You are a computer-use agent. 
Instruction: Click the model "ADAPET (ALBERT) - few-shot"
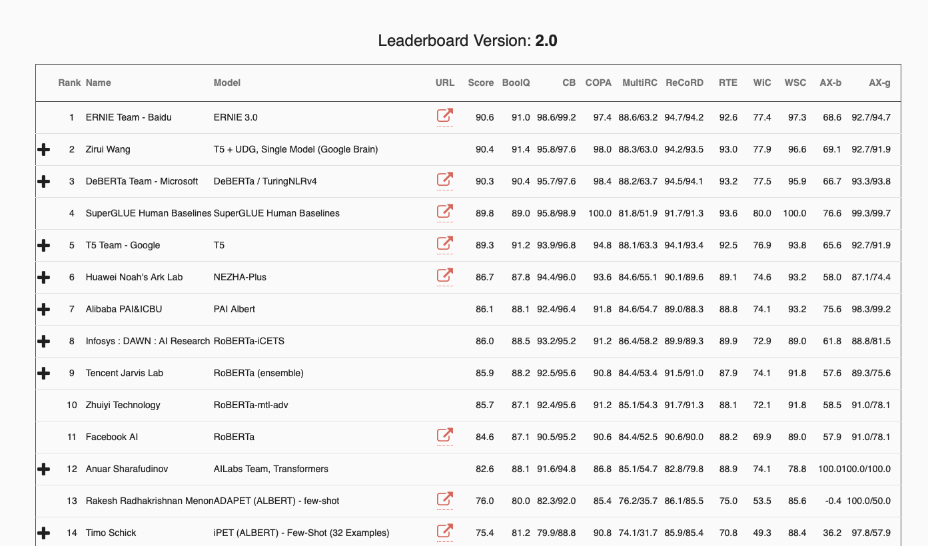pyautogui.click(x=276, y=501)
